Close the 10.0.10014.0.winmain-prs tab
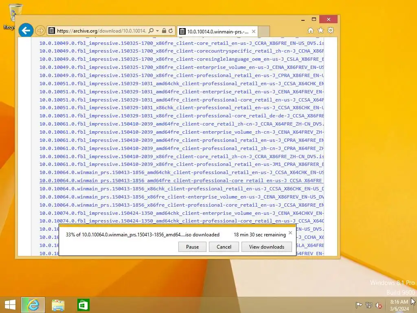 [254, 31]
